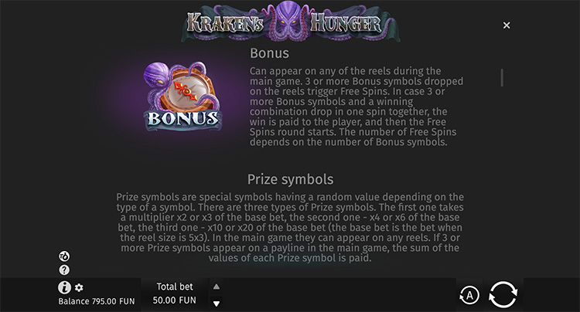Viewport: 580px width, 312px height.
Task: Click the Bonus section heading
Action: pos(269,53)
